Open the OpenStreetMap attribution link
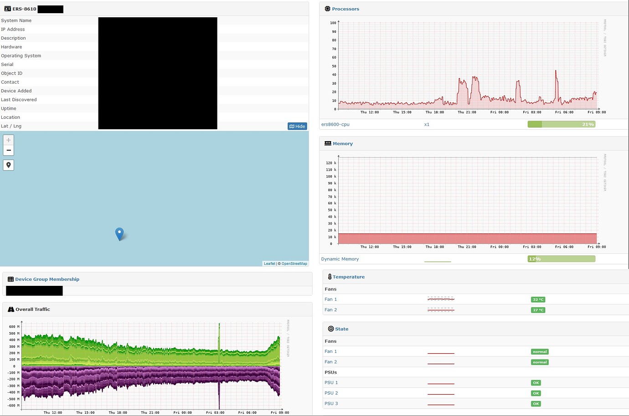Image resolution: width=629 pixels, height=416 pixels. pos(294,264)
